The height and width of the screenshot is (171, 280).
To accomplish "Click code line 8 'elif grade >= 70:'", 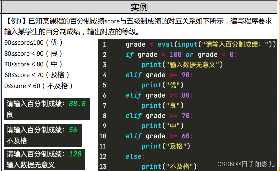I will click(159, 116).
